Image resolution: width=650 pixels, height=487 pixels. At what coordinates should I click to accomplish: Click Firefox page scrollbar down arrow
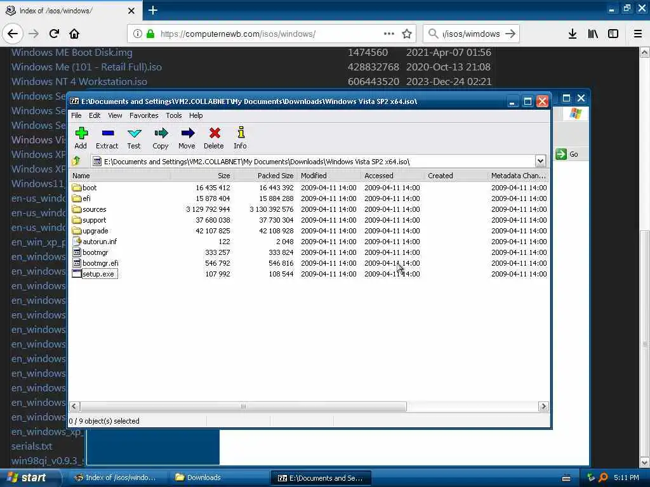click(x=645, y=462)
